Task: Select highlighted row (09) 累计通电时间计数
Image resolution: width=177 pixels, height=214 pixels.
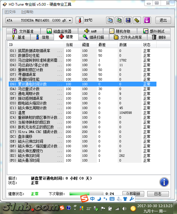Action: point(83,84)
